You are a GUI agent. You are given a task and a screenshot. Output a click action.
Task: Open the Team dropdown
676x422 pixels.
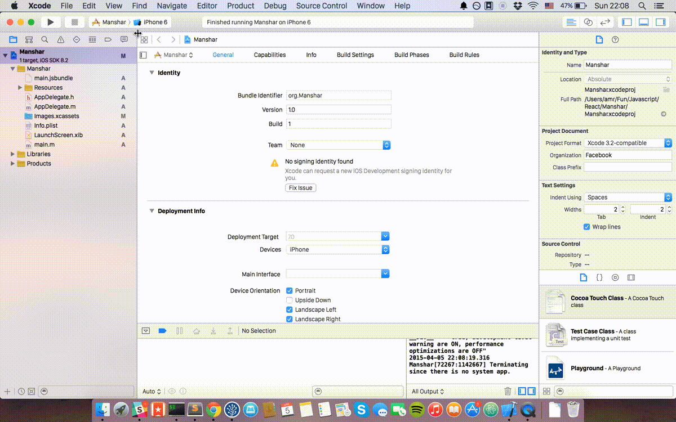338,145
